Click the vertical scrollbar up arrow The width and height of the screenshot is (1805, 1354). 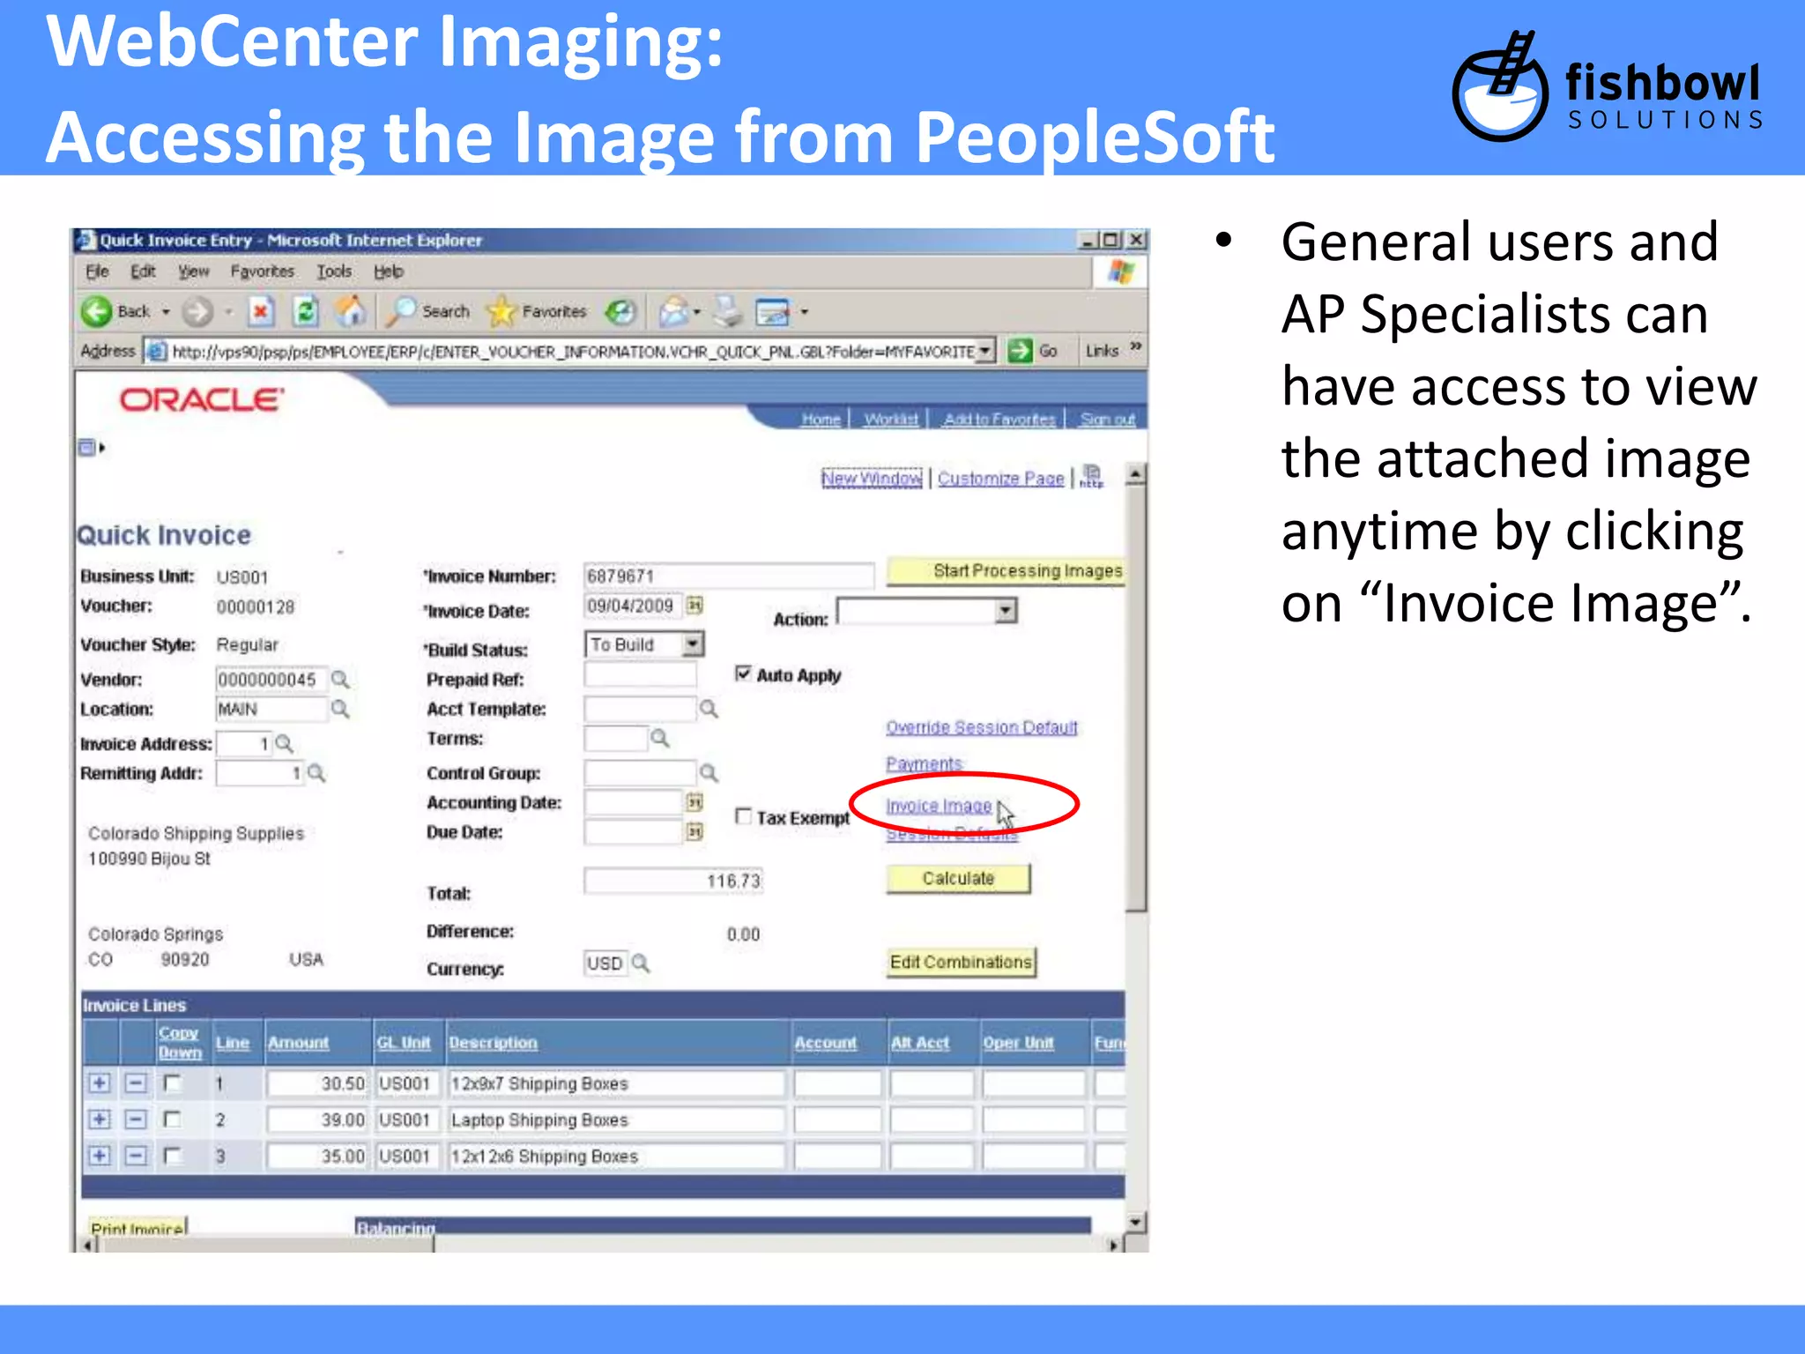coord(1136,475)
